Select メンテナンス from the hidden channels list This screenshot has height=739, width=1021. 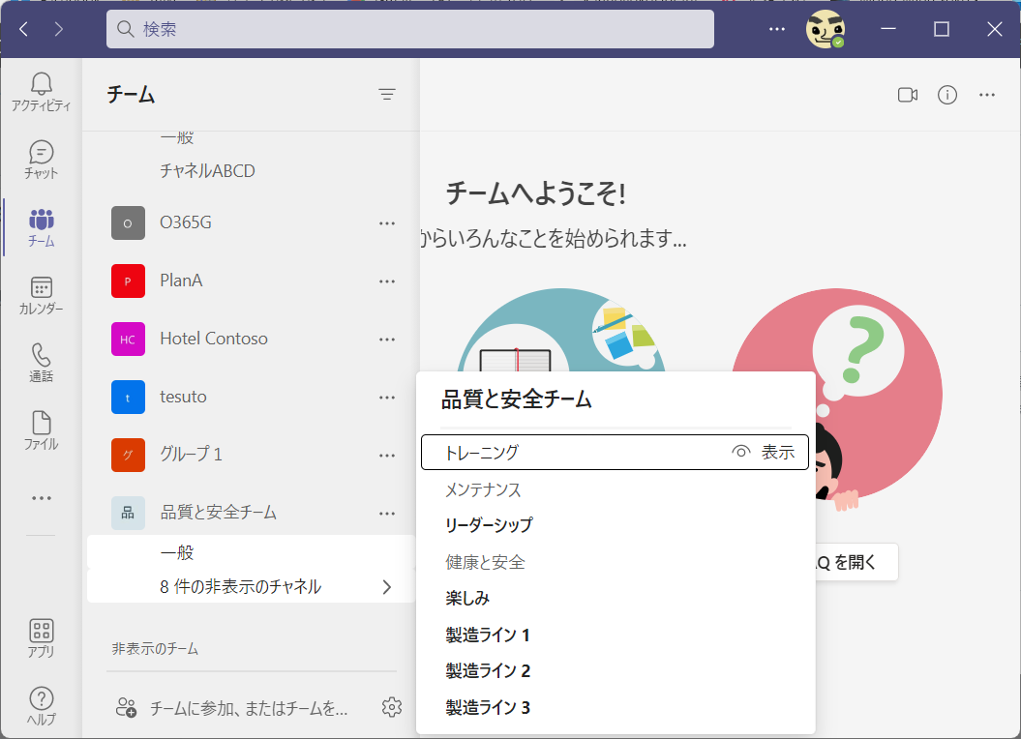tap(486, 489)
